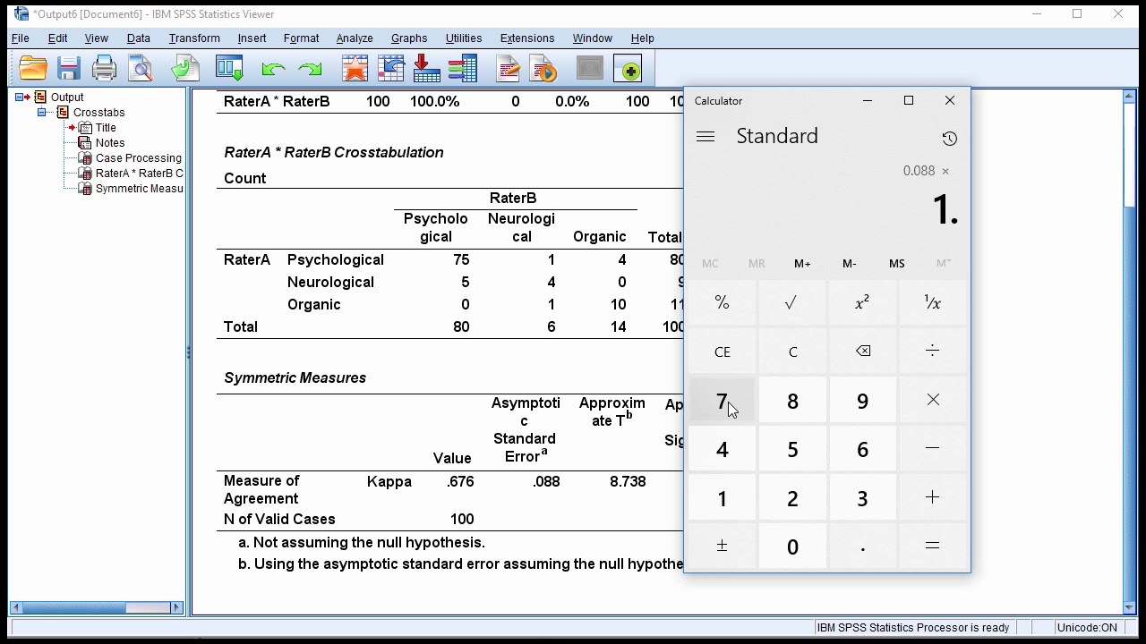Click the greyed-out square toolbar icon
1146x644 pixels.
click(x=589, y=69)
